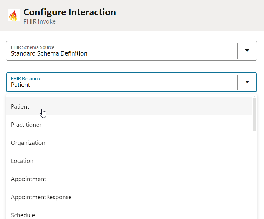Pick Schedule in the resource dropdown

pos(23,215)
